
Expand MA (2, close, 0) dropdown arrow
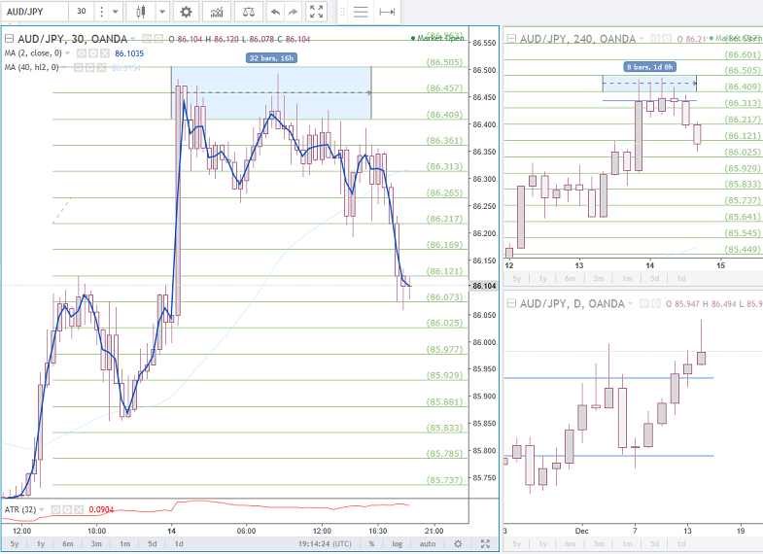coord(68,53)
